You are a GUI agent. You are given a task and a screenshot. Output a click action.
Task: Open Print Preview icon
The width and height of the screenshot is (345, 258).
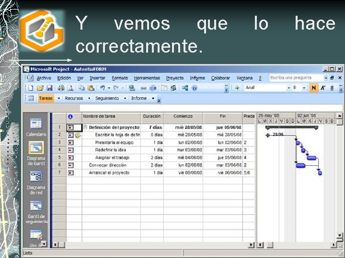(70, 88)
